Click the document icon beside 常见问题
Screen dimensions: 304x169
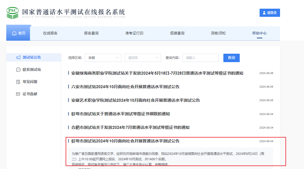(18, 82)
